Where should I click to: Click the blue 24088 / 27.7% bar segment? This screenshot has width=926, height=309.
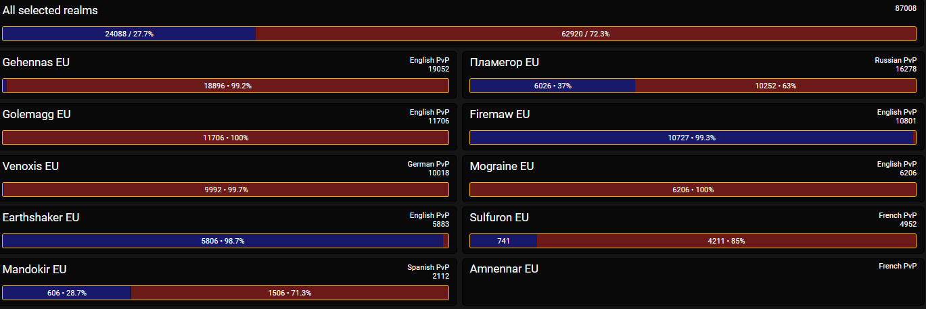129,34
